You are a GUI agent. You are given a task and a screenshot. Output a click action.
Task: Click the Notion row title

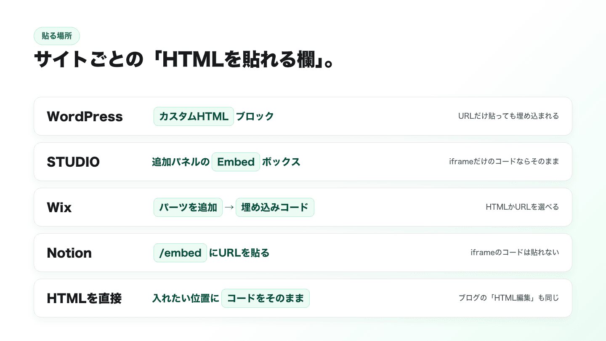click(69, 253)
